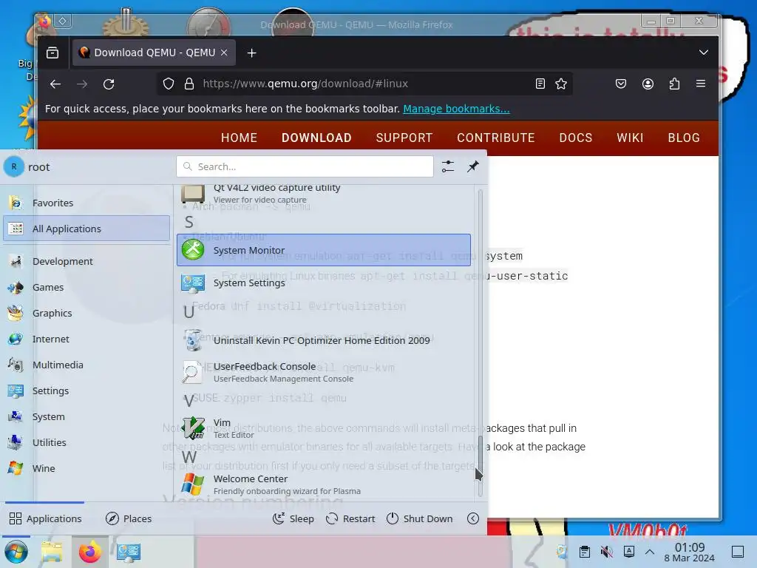Close the Download QEMU tab

(224, 53)
